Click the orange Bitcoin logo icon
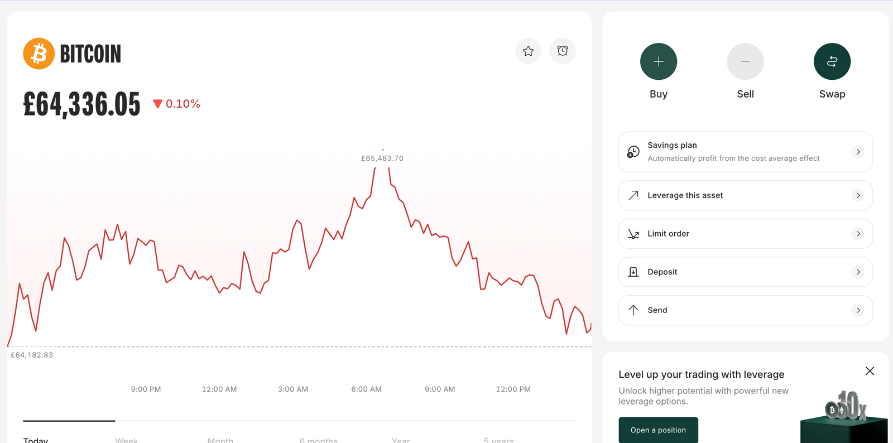 tap(39, 54)
